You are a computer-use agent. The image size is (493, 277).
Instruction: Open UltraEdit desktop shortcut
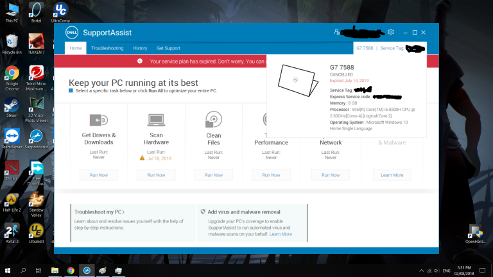point(36,233)
